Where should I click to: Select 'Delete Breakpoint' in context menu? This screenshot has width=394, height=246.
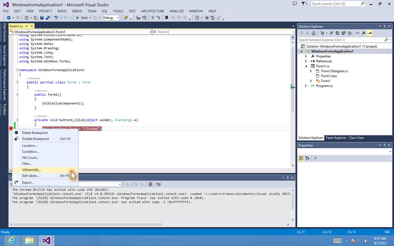pyautogui.click(x=35, y=133)
